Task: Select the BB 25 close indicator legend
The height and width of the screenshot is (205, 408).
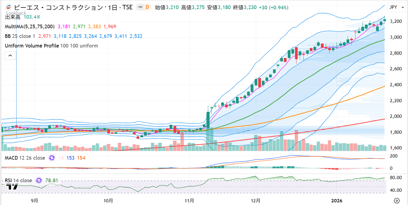Action: tap(20, 36)
